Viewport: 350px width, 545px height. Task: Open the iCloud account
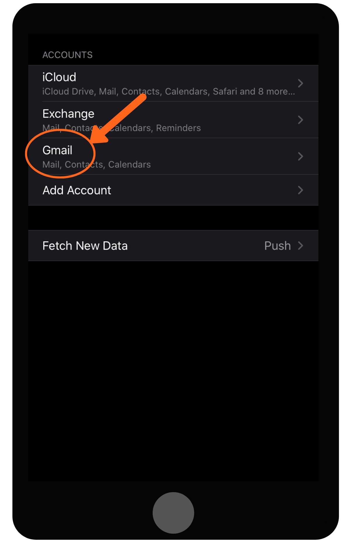59,77
